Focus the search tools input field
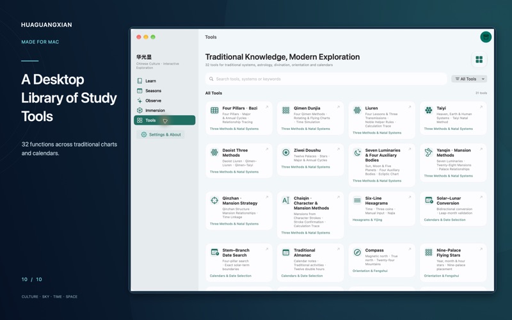512x320 pixels. [x=326, y=79]
